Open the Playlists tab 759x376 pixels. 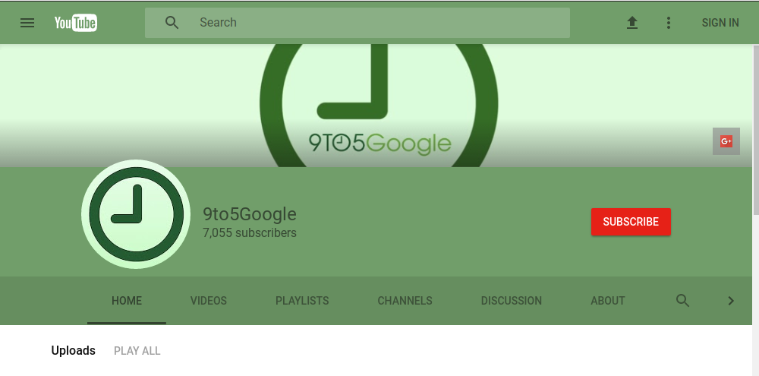tap(302, 301)
